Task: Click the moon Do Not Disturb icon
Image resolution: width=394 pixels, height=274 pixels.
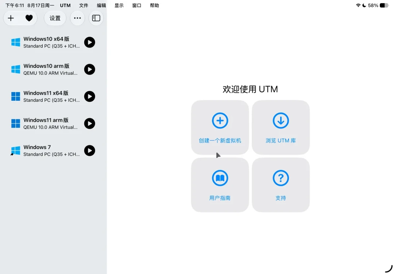Action: tap(364, 5)
